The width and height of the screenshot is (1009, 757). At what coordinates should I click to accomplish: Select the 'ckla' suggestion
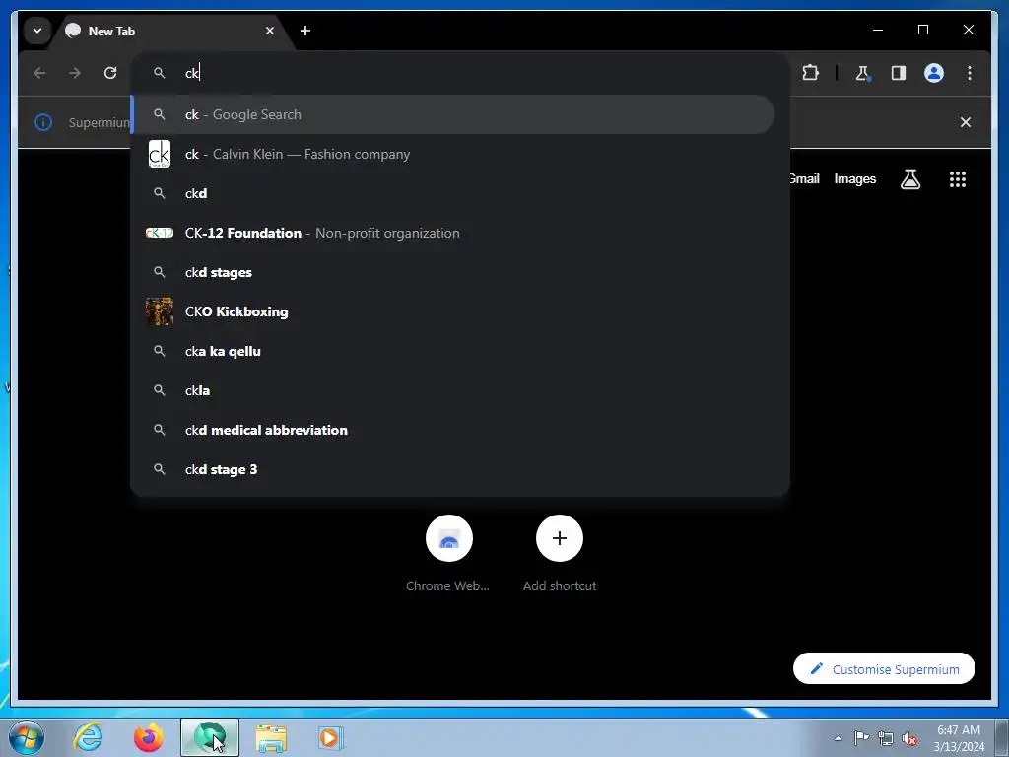[x=453, y=390]
